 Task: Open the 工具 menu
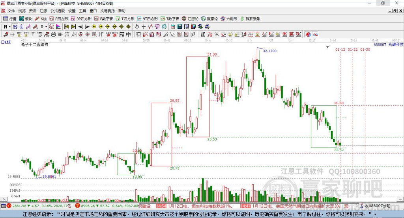pos(82,11)
